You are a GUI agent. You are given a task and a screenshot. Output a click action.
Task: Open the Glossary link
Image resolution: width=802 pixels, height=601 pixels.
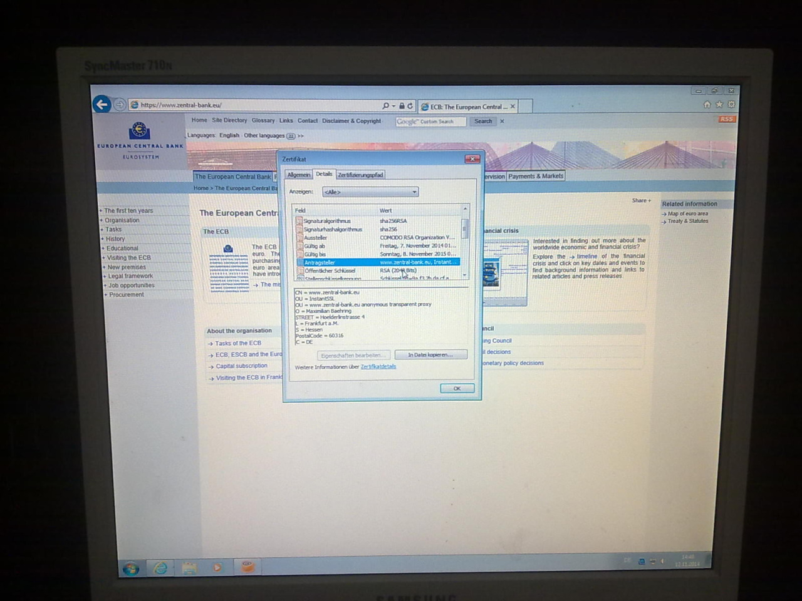point(263,120)
